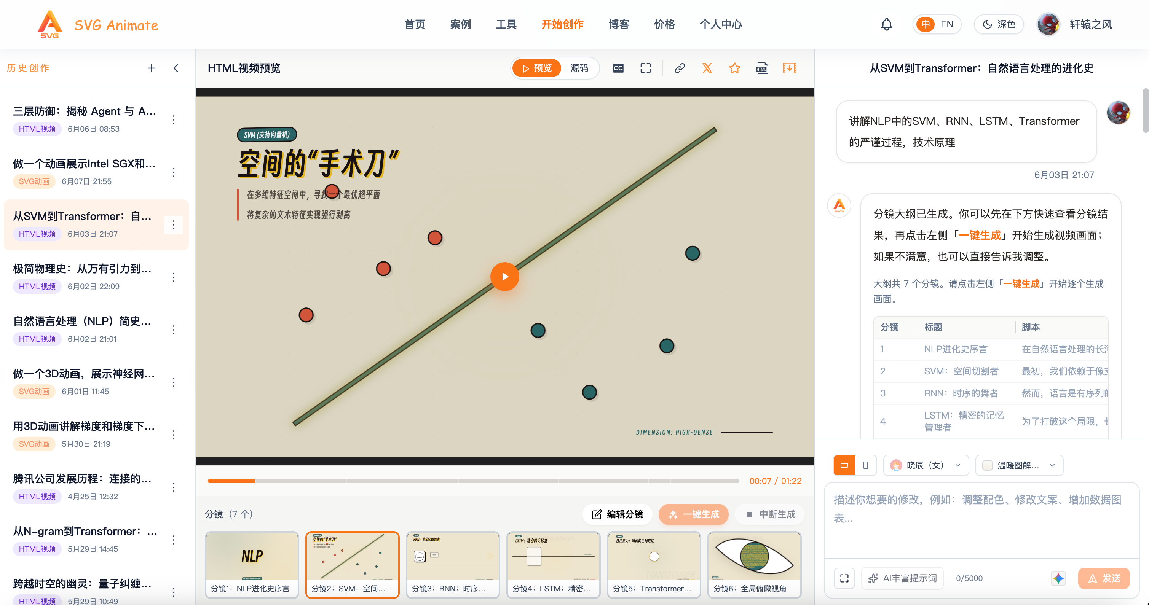Select thumbnail 分镜5：Transformer
The width and height of the screenshot is (1149, 605).
click(x=654, y=564)
